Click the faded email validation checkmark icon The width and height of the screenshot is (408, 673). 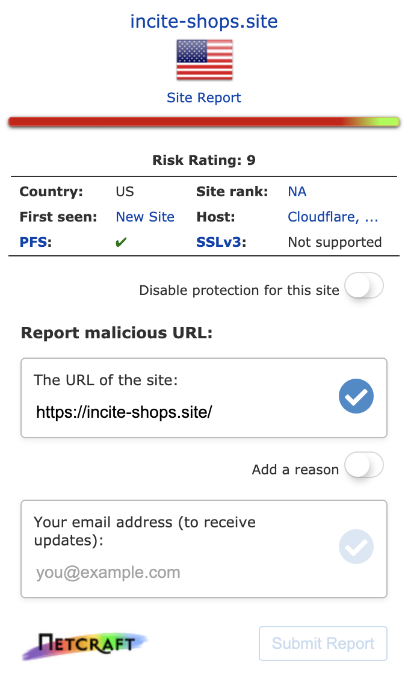(x=356, y=547)
